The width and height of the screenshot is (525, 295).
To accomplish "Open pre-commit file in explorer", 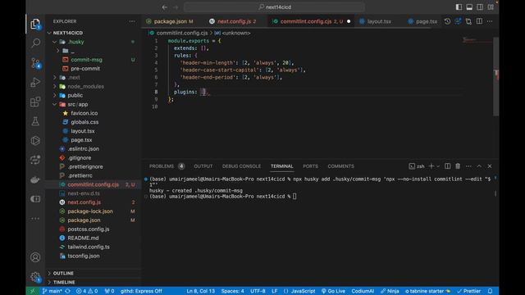I will pyautogui.click(x=85, y=69).
